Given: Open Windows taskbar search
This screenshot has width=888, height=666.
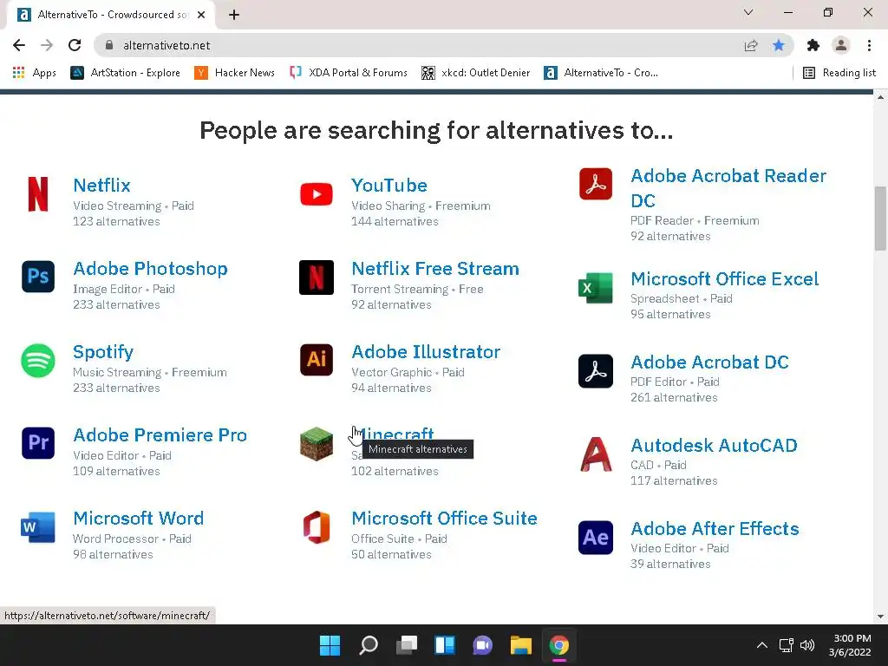Looking at the screenshot, I should pos(368,645).
